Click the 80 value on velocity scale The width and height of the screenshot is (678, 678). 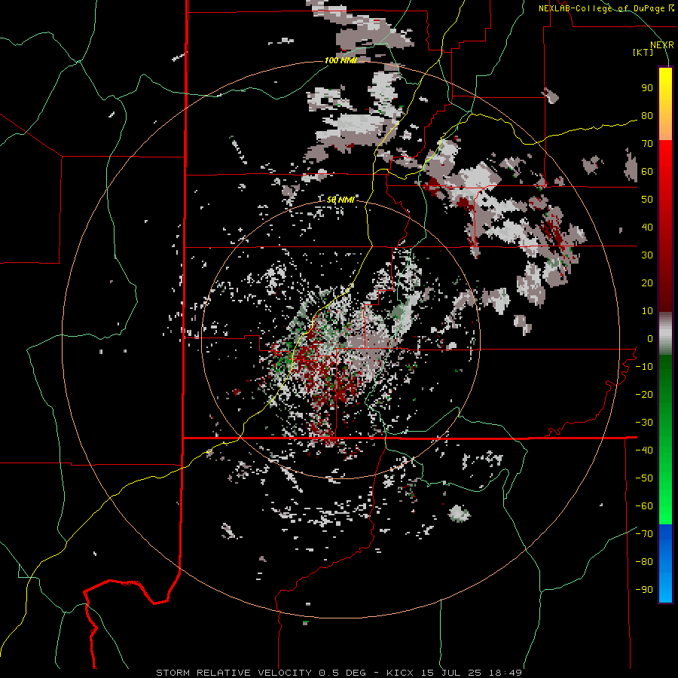pyautogui.click(x=647, y=116)
